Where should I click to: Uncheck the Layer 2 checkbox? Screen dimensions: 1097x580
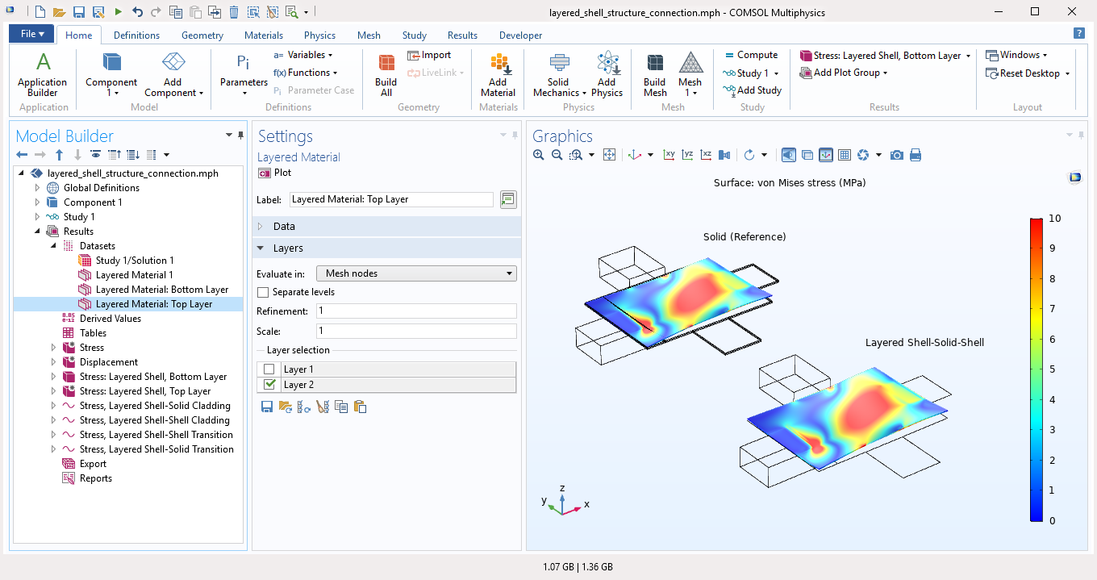(269, 385)
